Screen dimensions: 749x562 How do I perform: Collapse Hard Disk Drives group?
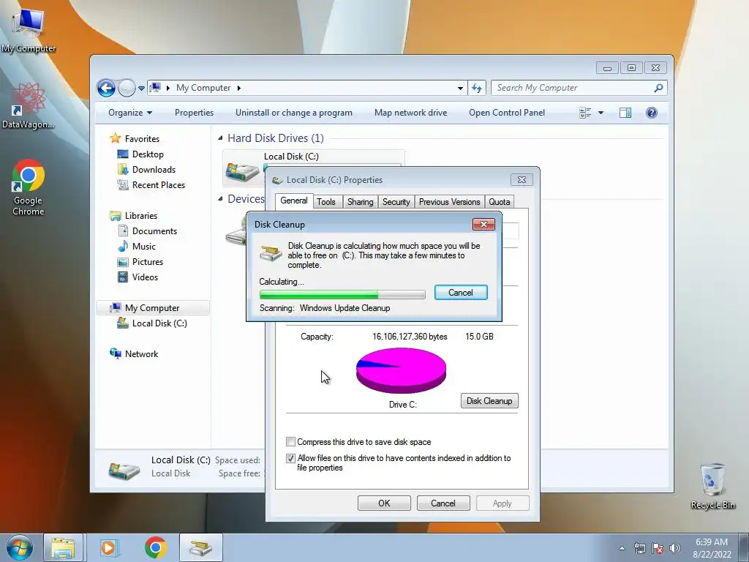220,138
